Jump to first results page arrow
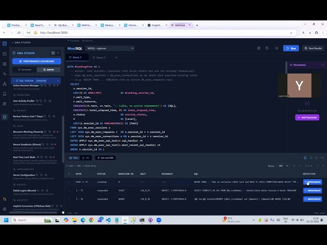The width and height of the screenshot is (327, 245). point(294,166)
